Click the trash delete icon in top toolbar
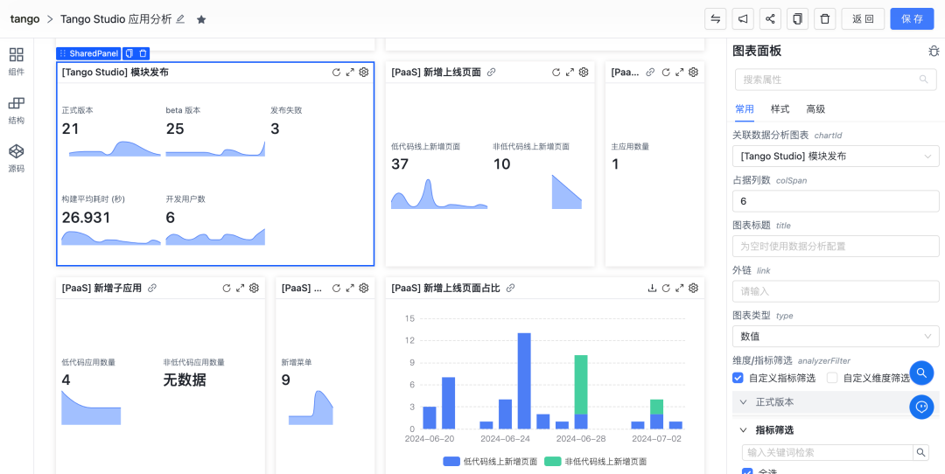Screen dimensions: 945x474 pos(824,19)
